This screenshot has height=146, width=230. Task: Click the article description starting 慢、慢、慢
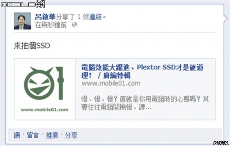click(145, 103)
